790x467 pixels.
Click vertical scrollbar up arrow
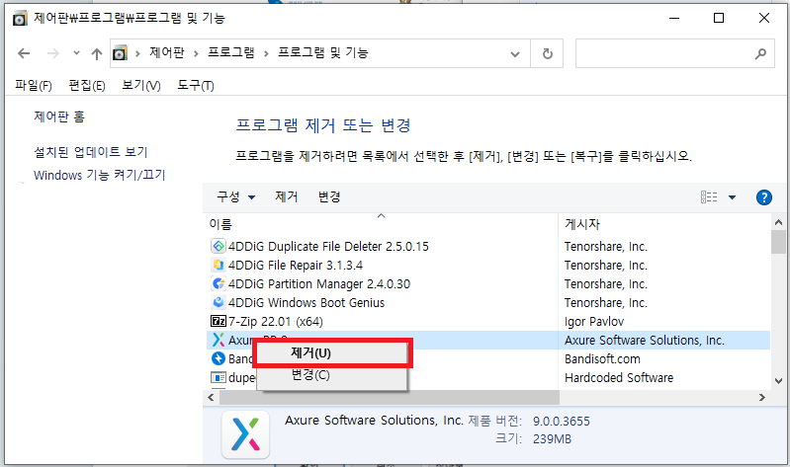[x=778, y=222]
